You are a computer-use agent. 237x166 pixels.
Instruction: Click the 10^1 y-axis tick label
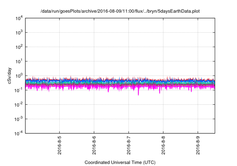[19, 61]
